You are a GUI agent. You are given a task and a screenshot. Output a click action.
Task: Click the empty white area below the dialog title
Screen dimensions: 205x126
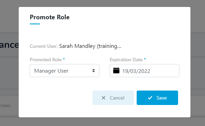[x=105, y=34]
